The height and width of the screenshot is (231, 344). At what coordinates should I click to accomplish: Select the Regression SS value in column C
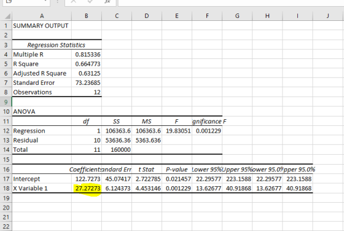117,131
